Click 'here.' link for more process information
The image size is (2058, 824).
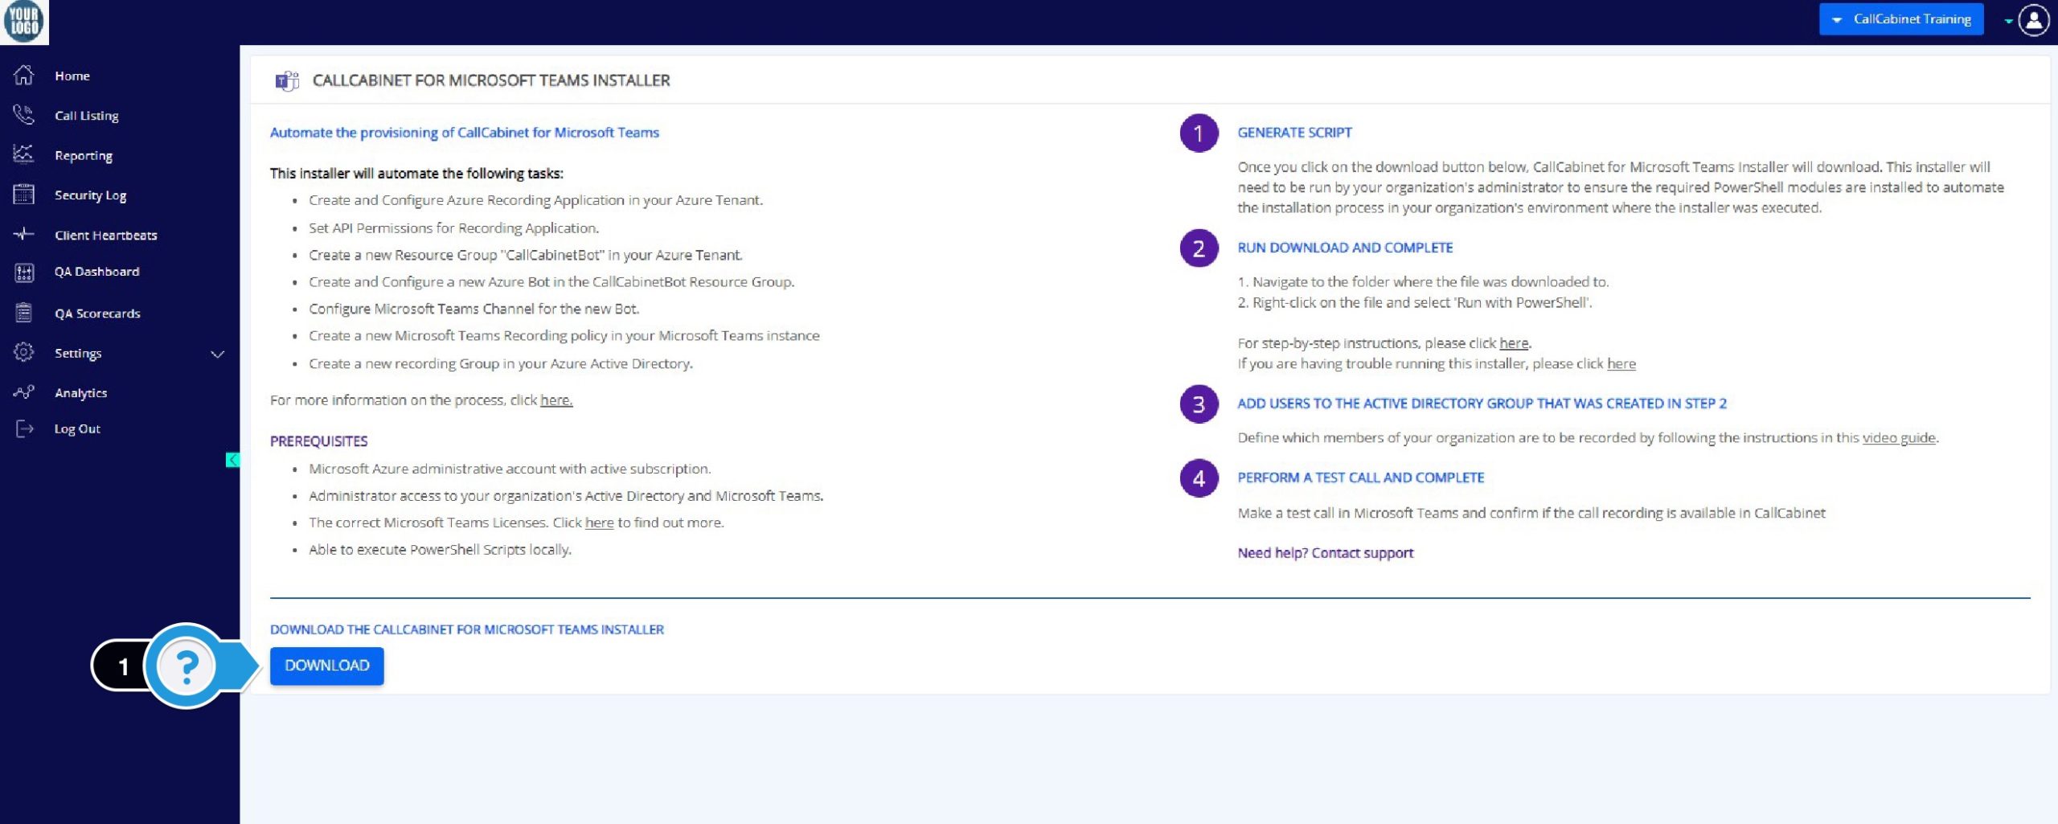click(556, 400)
